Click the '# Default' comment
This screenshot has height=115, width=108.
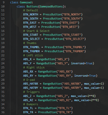[31, 10]
